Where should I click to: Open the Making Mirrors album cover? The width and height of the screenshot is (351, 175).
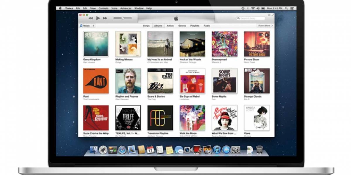tap(128, 44)
